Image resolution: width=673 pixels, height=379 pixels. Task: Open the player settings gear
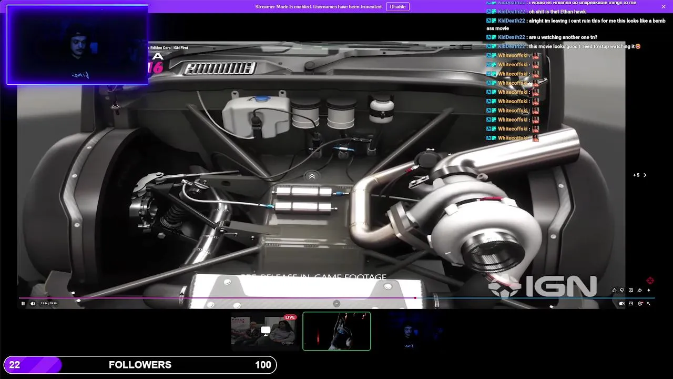coord(640,303)
